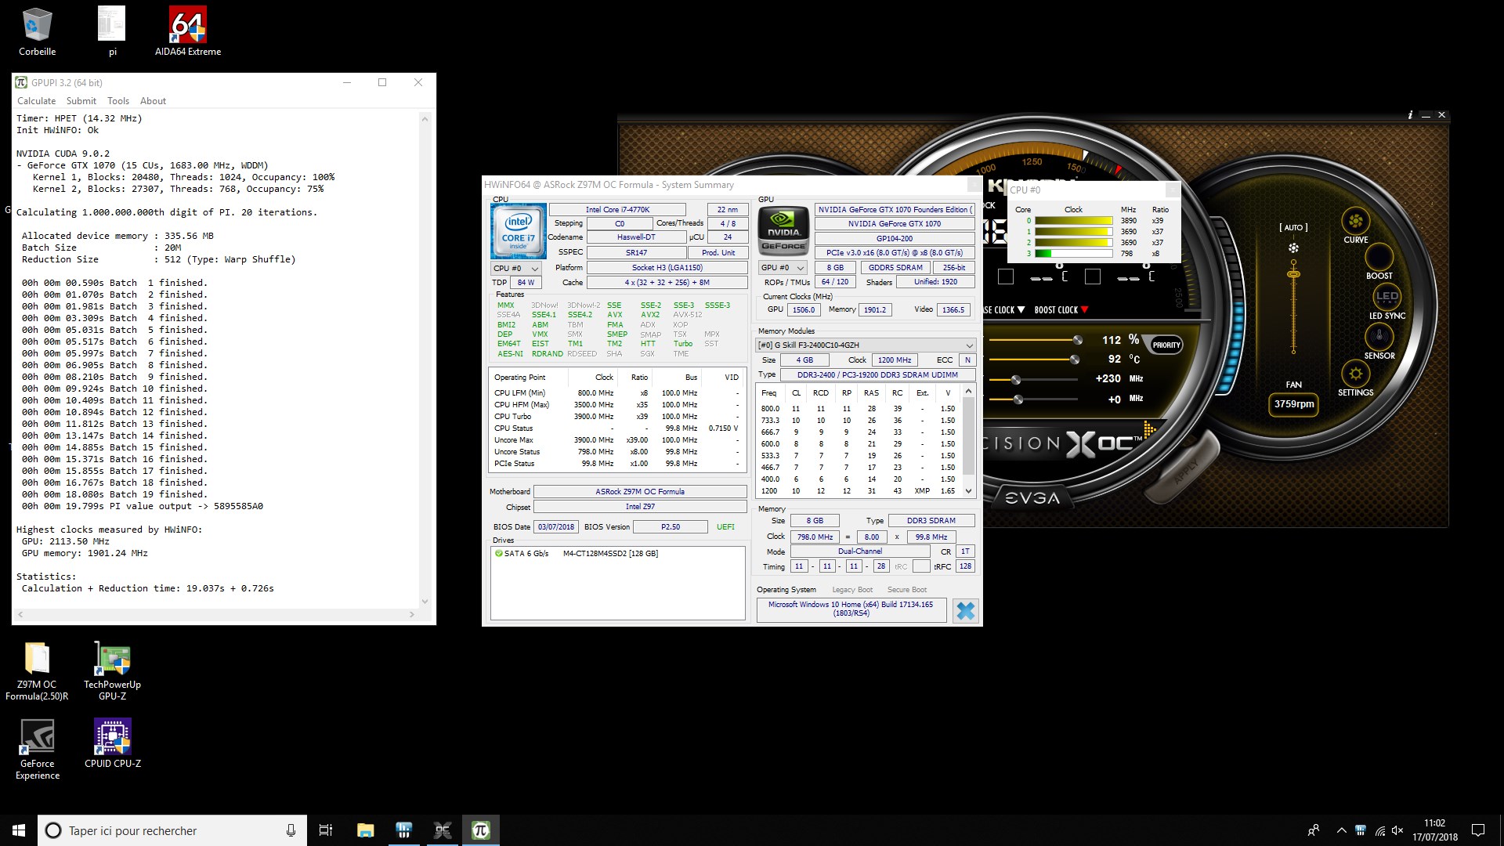Adjust the 92 °C temperature target slider
Viewport: 1504px width, 846px height.
coord(1075,360)
